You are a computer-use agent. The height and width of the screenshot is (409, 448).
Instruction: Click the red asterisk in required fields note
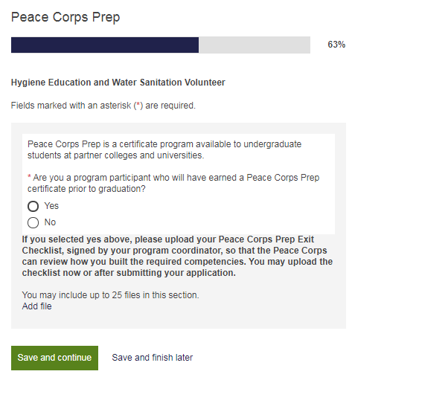pyautogui.click(x=138, y=106)
